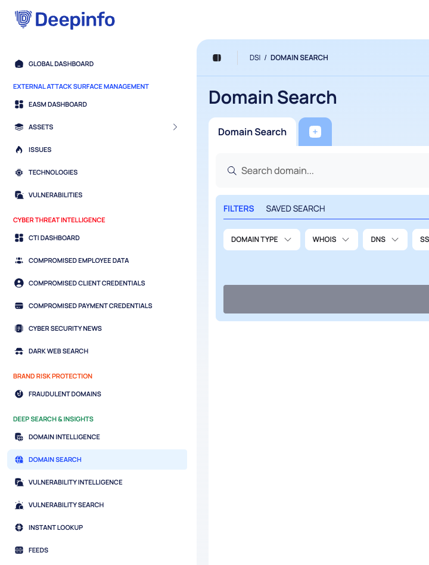429x565 pixels.
Task: Click the Compromised Employee Data label
Action: coord(79,260)
